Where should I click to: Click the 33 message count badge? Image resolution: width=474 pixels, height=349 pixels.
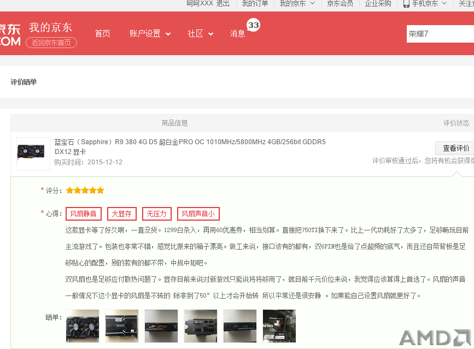pos(253,25)
